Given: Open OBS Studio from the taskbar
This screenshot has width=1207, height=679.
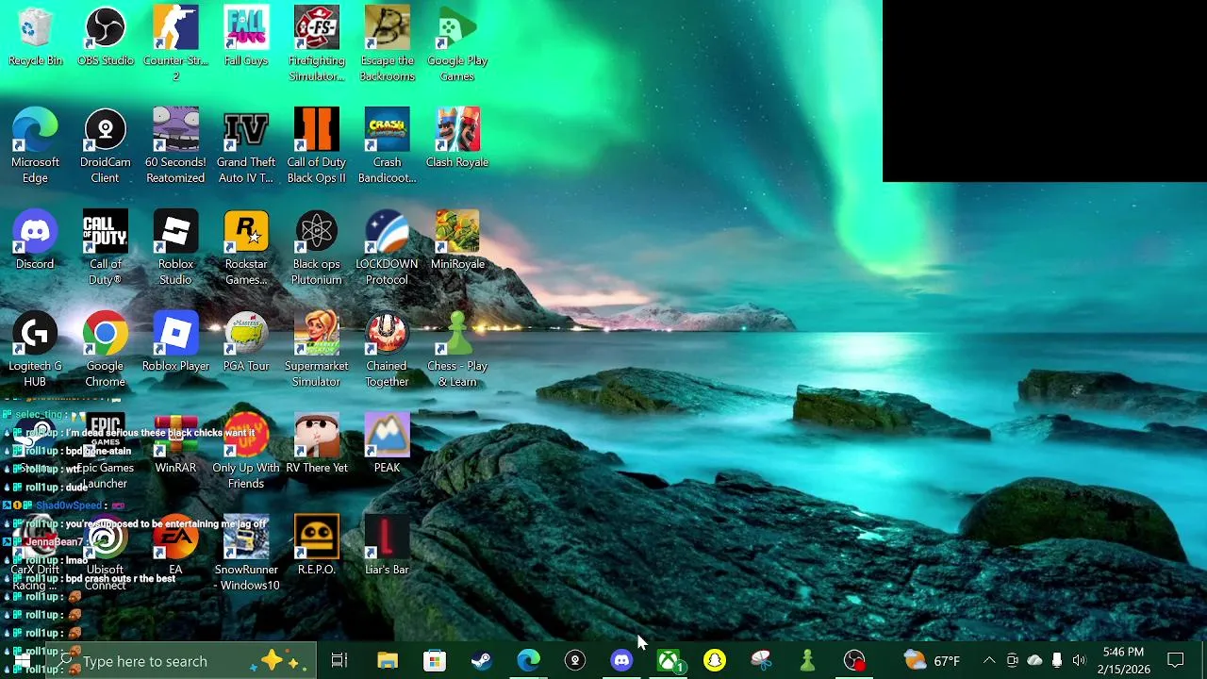Looking at the screenshot, I should coord(854,661).
